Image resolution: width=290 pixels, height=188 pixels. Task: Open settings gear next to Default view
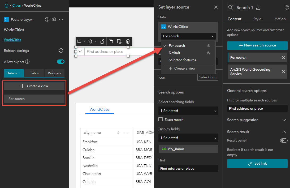pyautogui.click(x=209, y=53)
